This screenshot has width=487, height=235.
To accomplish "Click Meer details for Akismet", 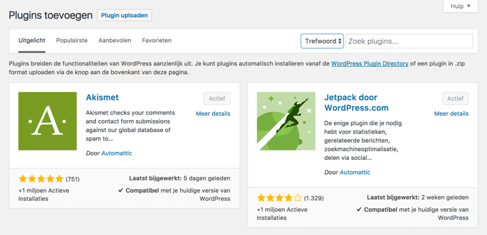I will pos(213,114).
